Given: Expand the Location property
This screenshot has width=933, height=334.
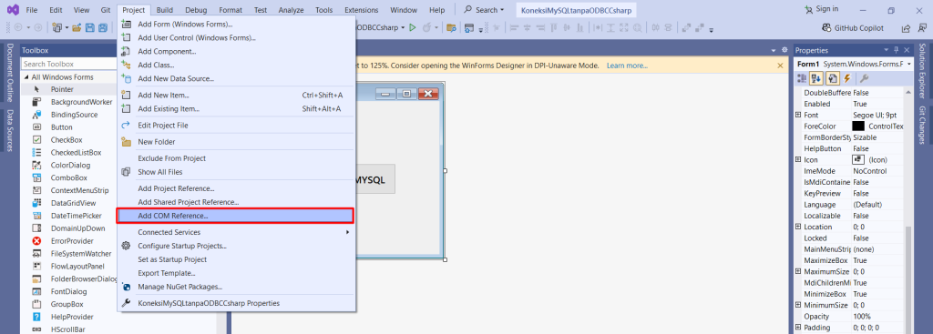Looking at the screenshot, I should [798, 227].
